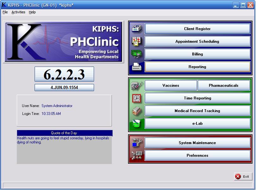
Task: Open the File menu
Action: [x=5, y=12]
